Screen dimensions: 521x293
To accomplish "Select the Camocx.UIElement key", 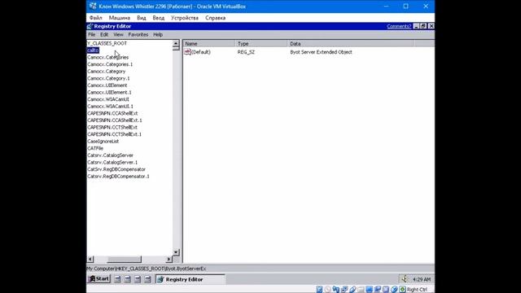I will tap(107, 85).
